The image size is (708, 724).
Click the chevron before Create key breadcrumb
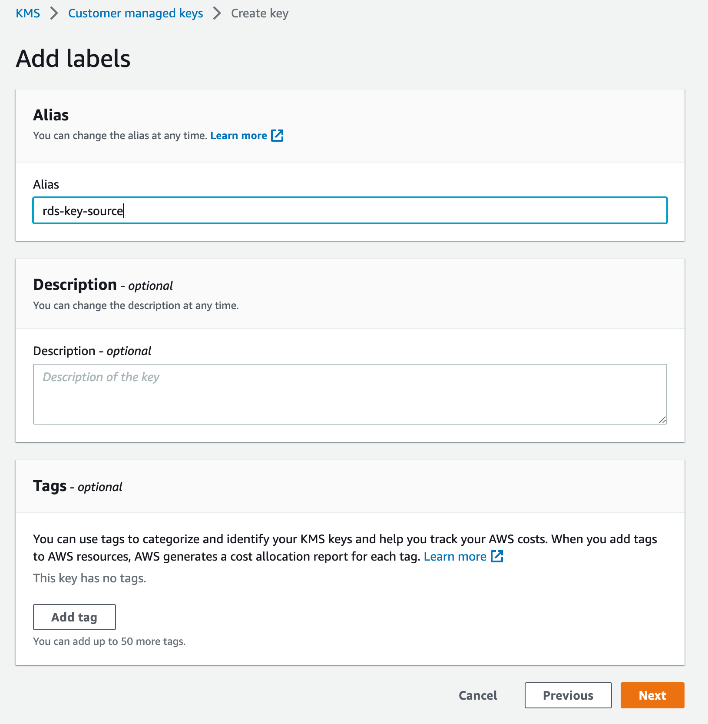(x=216, y=13)
